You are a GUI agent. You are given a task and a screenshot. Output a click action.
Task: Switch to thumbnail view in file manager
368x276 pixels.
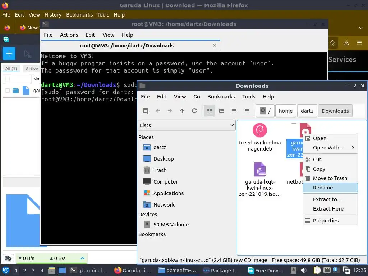click(x=221, y=111)
